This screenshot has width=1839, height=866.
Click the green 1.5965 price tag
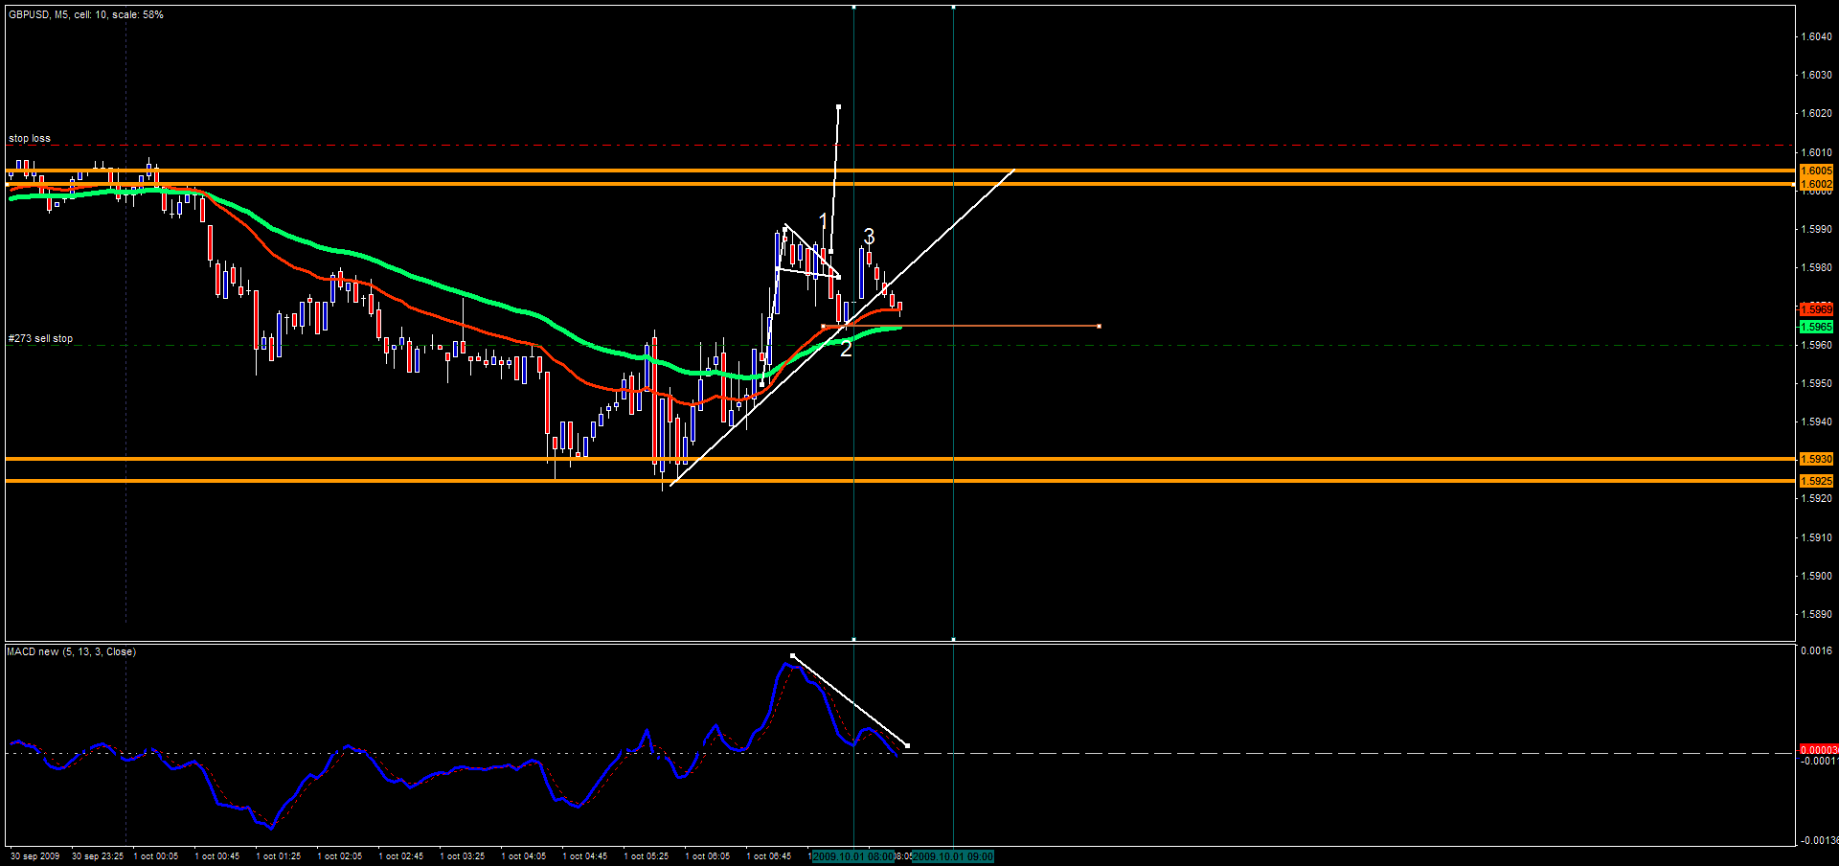tap(1816, 327)
